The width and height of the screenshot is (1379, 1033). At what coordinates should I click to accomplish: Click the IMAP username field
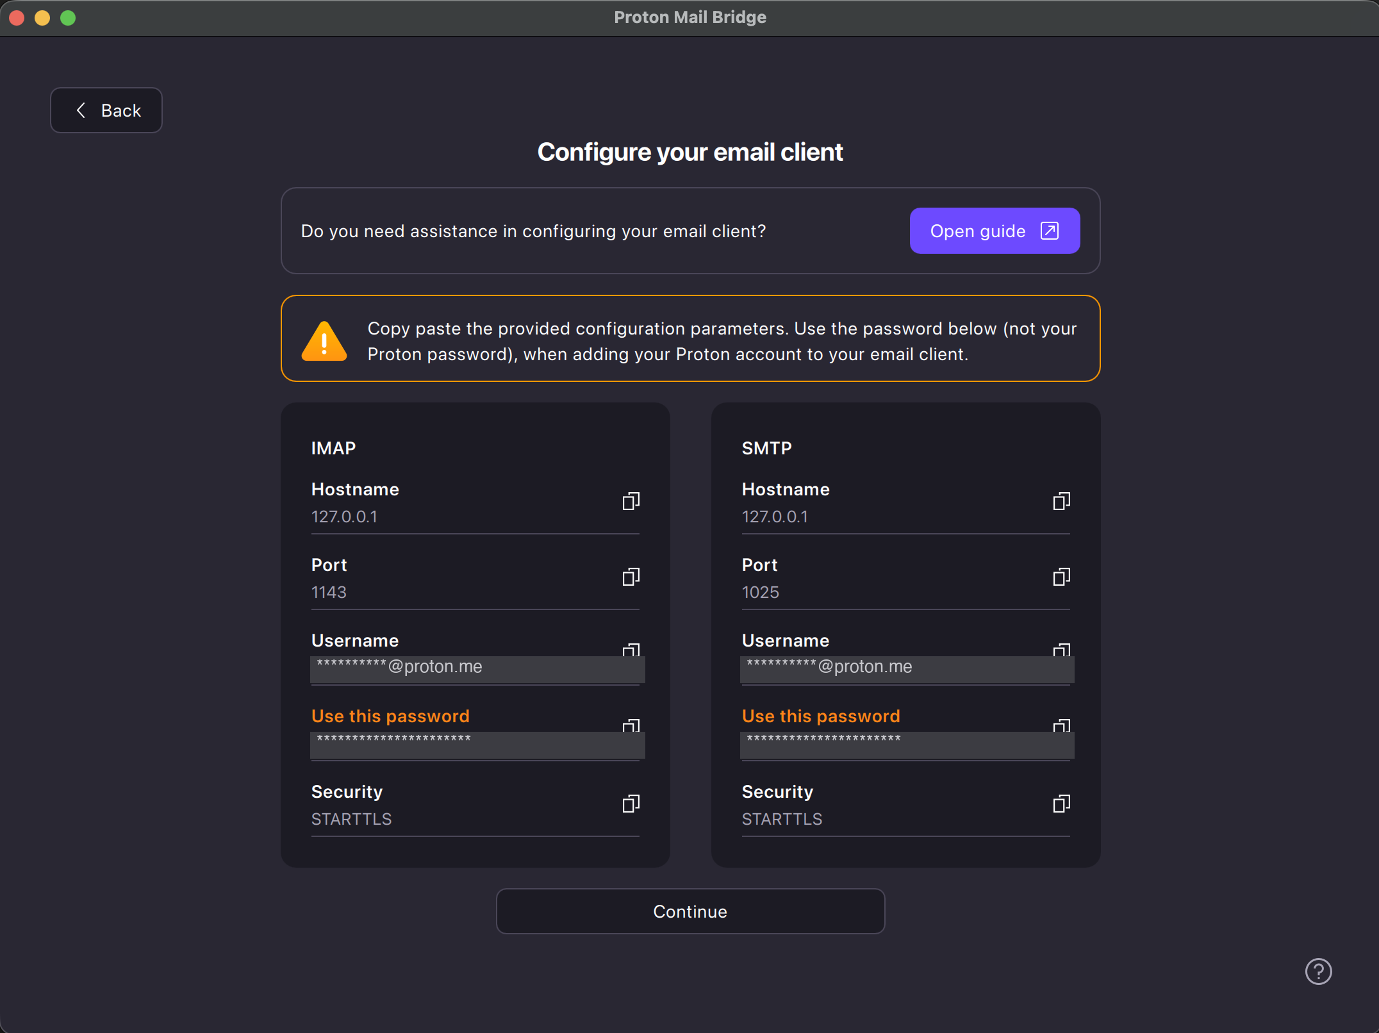click(x=477, y=669)
